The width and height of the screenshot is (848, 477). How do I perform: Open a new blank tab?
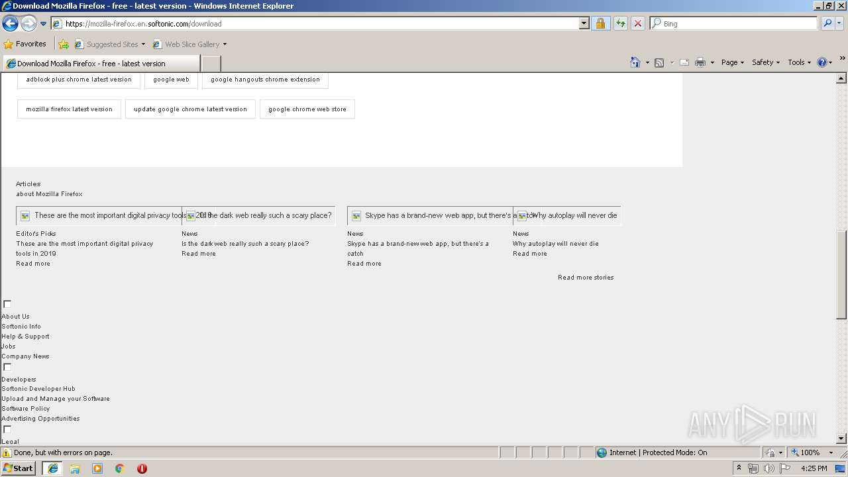(211, 64)
